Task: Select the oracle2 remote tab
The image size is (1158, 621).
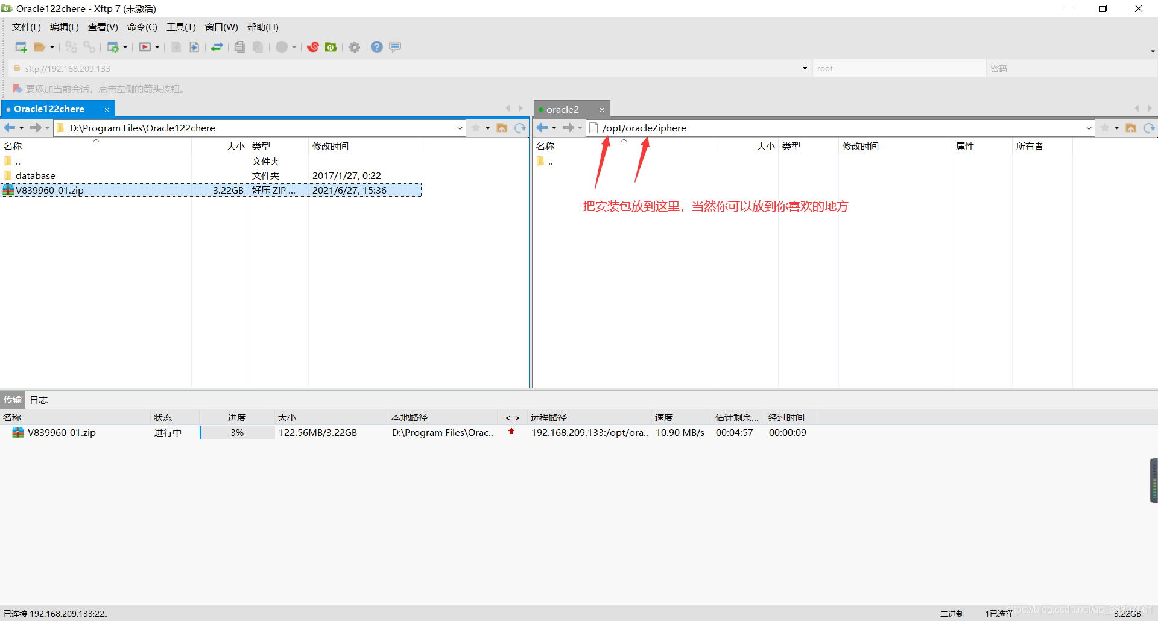Action: coord(563,109)
